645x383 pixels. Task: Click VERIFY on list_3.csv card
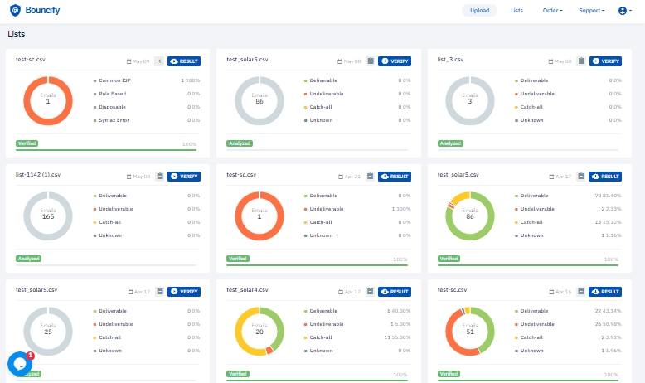[605, 61]
